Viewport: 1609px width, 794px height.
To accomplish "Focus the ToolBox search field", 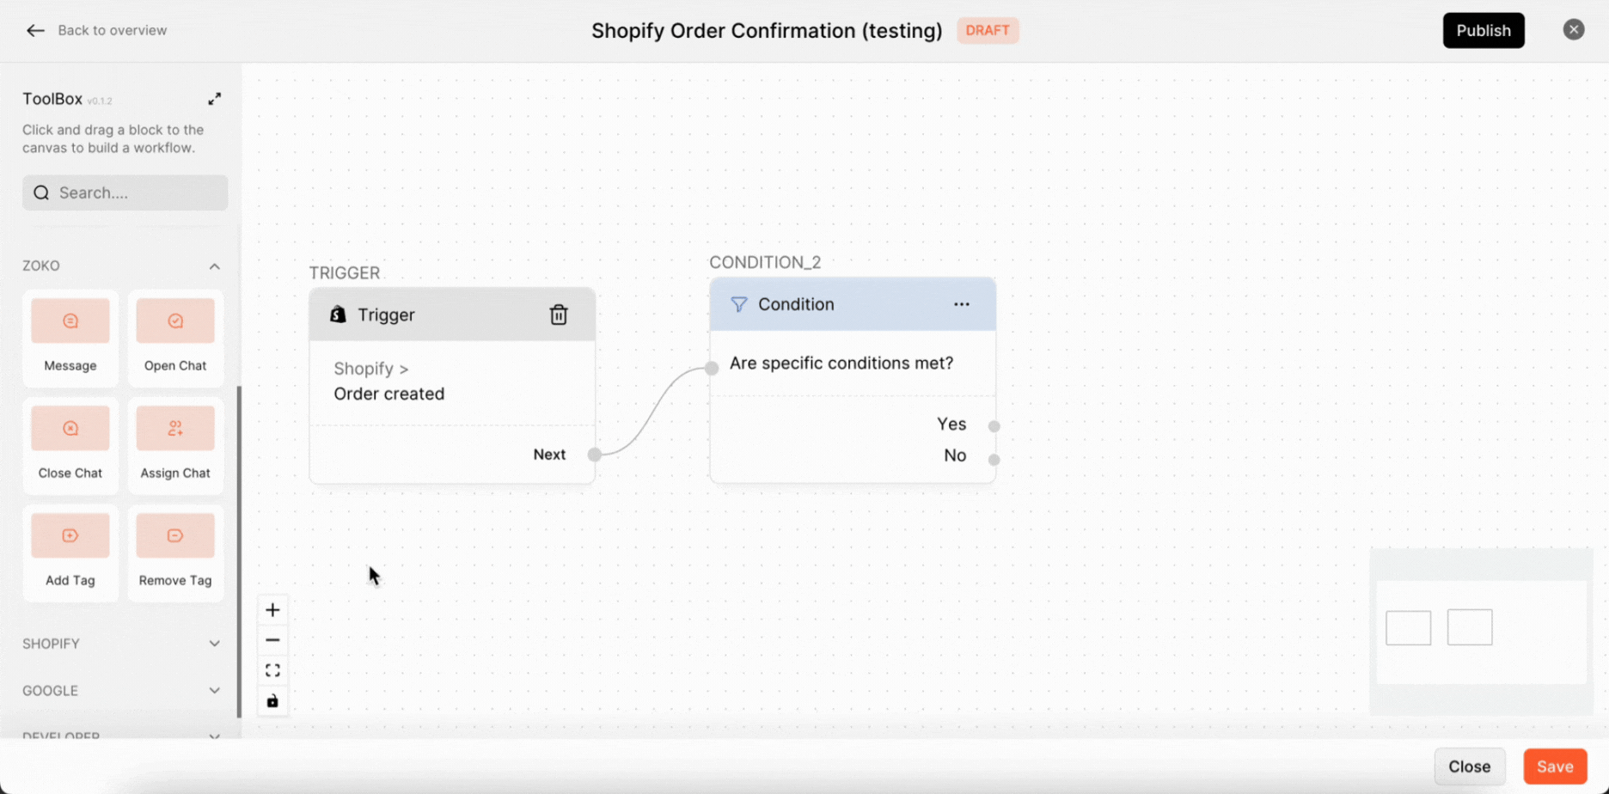I will tap(125, 192).
